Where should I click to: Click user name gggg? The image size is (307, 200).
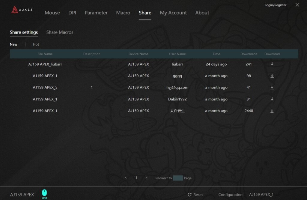[177, 76]
